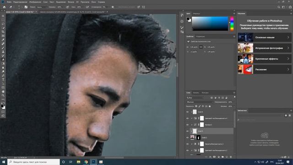Click the toolbox foreground color swatch
This screenshot has height=165, width=293.
[x=2, y=106]
